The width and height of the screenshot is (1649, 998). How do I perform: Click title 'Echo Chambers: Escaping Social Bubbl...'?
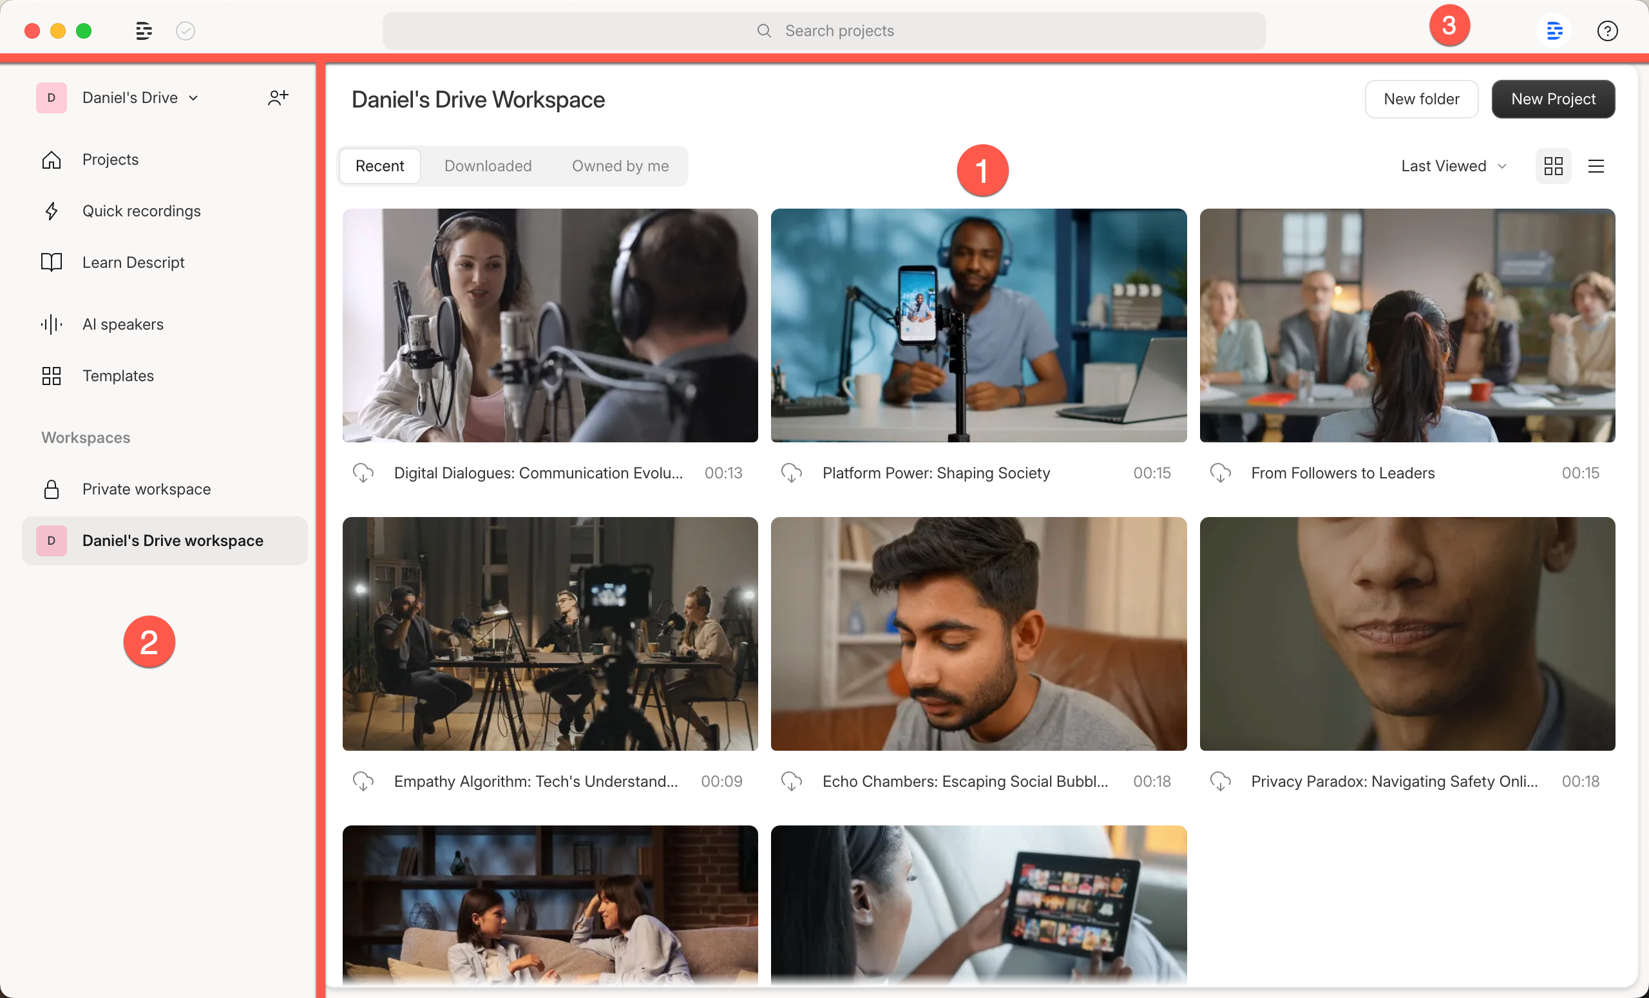click(965, 781)
